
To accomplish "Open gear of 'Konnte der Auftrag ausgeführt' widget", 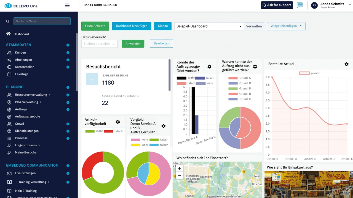I will point(209,67).
